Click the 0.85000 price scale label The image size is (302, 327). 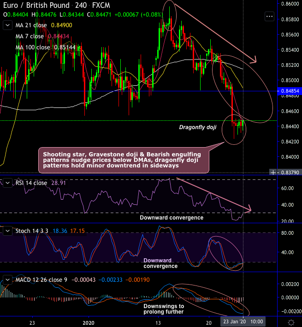[290, 80]
